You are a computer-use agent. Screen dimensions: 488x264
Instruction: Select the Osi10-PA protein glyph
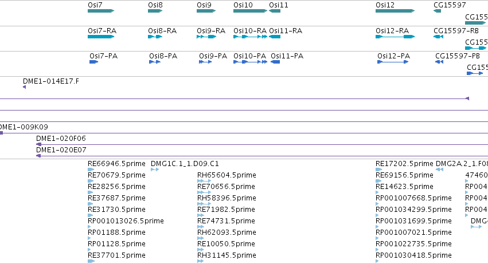[250, 62]
